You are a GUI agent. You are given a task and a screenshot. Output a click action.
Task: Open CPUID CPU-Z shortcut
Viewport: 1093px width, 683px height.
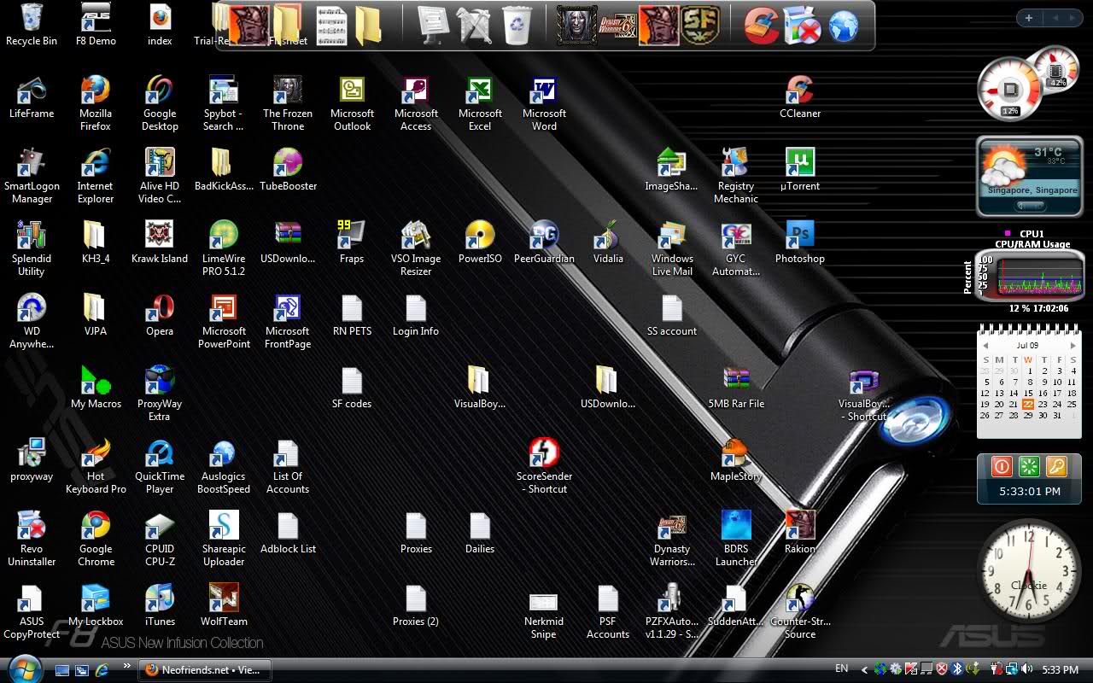pyautogui.click(x=160, y=538)
